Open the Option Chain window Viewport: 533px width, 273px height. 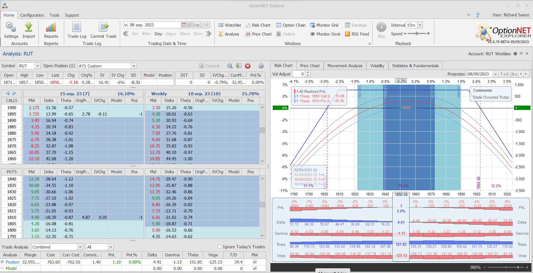point(291,25)
